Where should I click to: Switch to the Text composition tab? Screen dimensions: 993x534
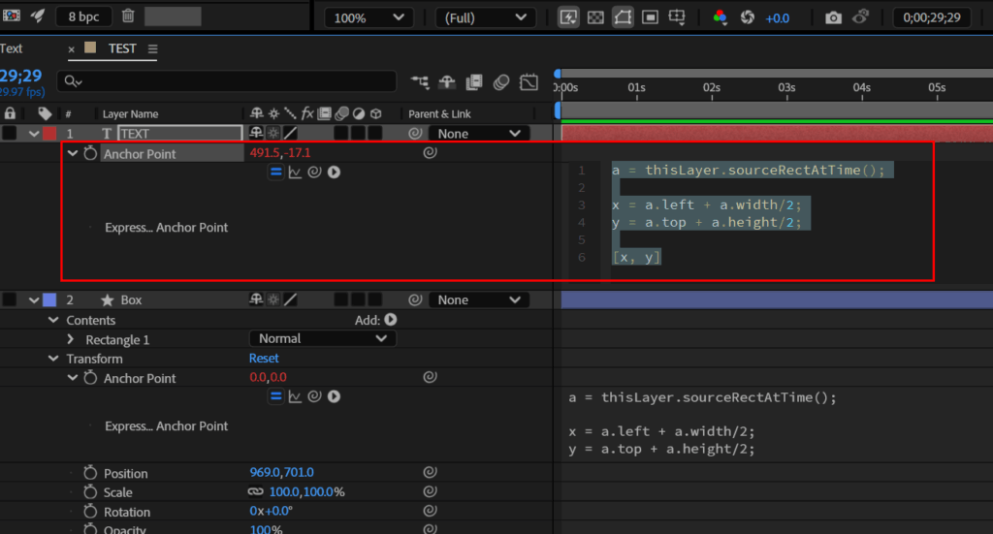[12, 48]
